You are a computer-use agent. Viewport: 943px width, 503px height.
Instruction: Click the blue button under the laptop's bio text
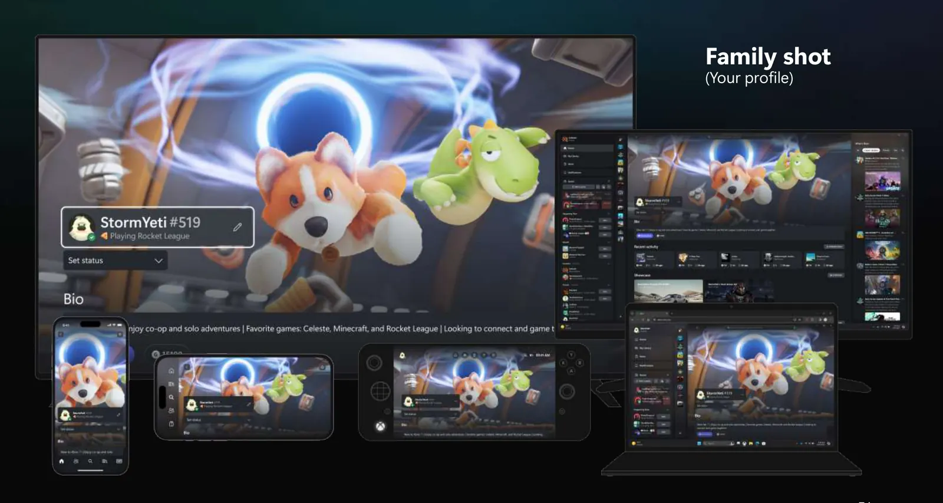click(705, 434)
